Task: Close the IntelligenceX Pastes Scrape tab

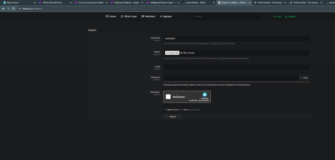Action: click(178, 3)
